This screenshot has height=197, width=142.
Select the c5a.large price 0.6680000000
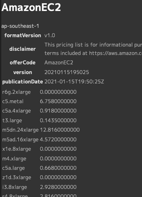[x=58, y=168]
